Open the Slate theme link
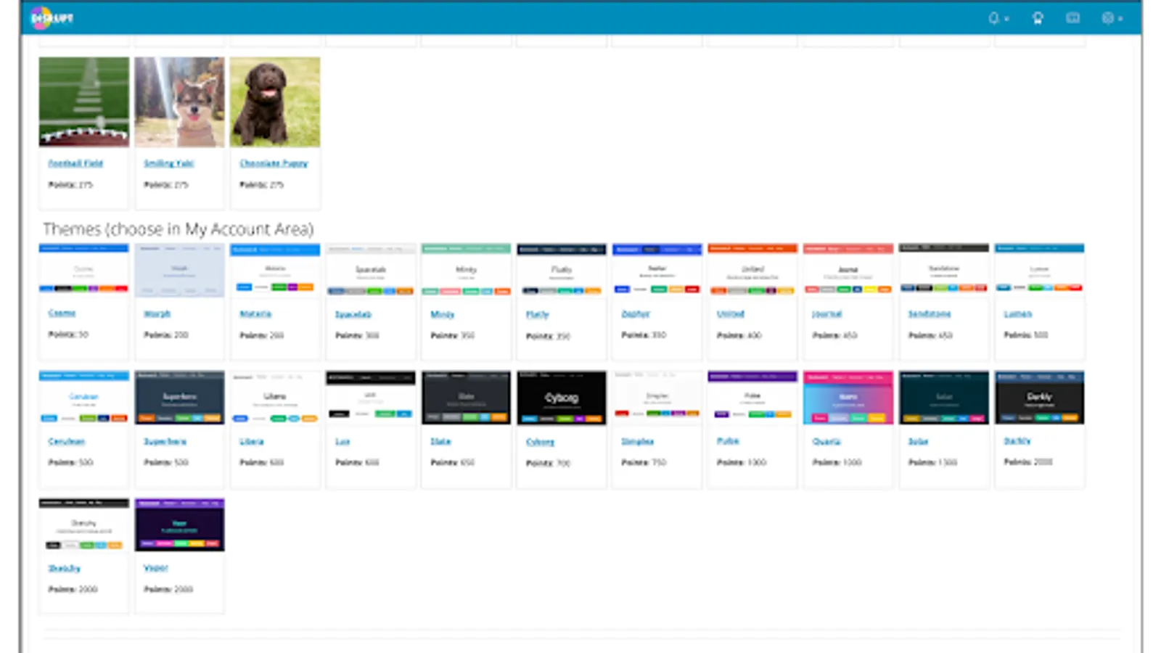Viewport: 1161px width, 653px height. click(440, 441)
